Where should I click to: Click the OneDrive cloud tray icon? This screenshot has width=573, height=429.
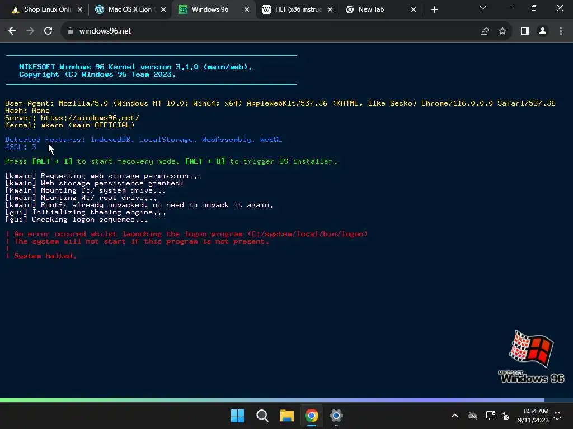click(x=473, y=416)
